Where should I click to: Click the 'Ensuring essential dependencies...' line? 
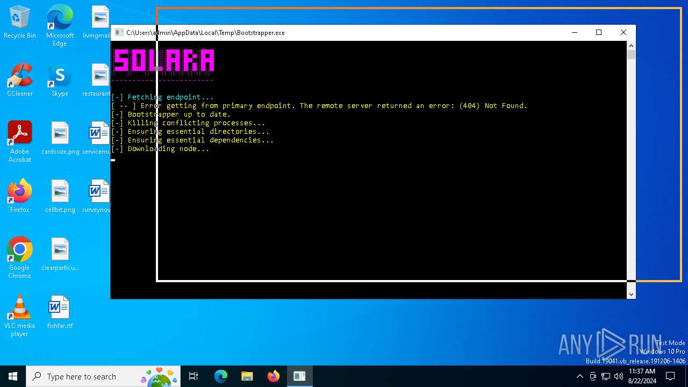[x=192, y=140]
